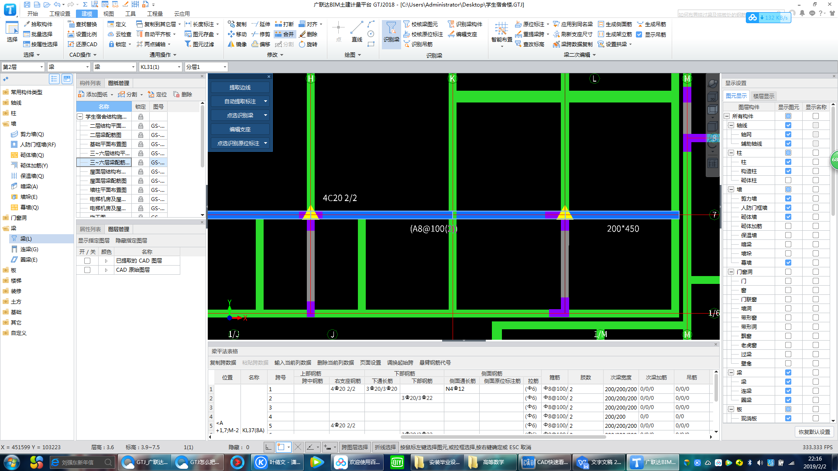
Task: Expand the 点选识别原位标注 dropdown arrow
Action: pyautogui.click(x=265, y=143)
